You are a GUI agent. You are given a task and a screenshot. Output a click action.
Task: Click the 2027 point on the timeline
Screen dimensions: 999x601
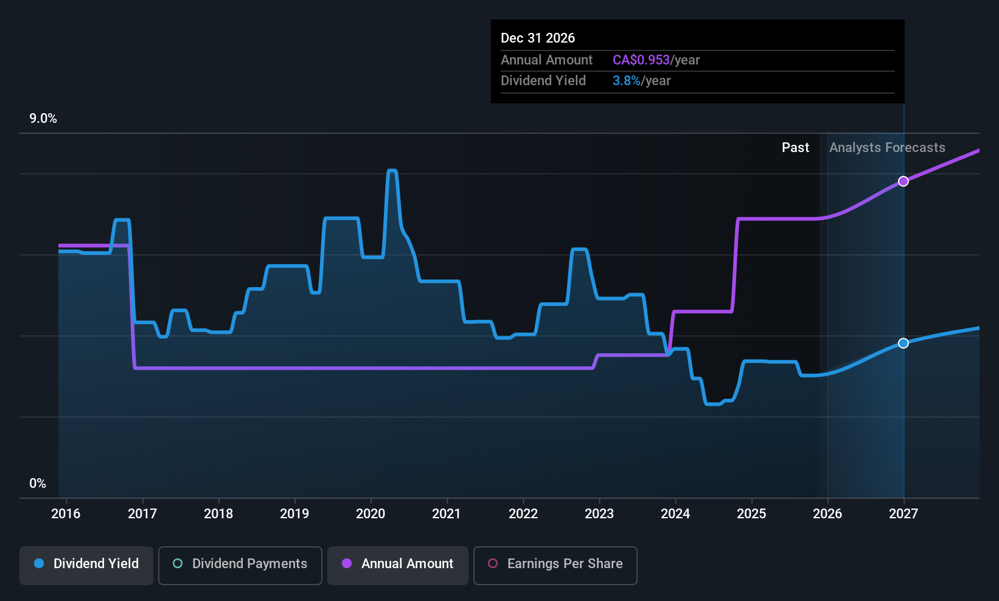903,513
